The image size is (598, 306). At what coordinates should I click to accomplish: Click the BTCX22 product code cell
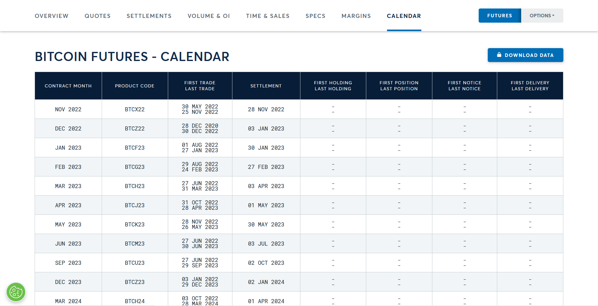tap(135, 109)
